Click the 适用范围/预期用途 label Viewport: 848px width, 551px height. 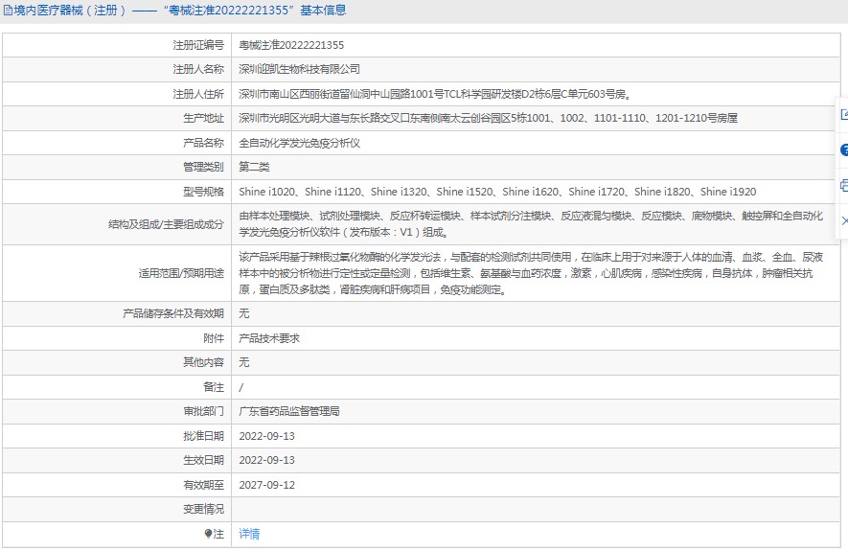181,273
